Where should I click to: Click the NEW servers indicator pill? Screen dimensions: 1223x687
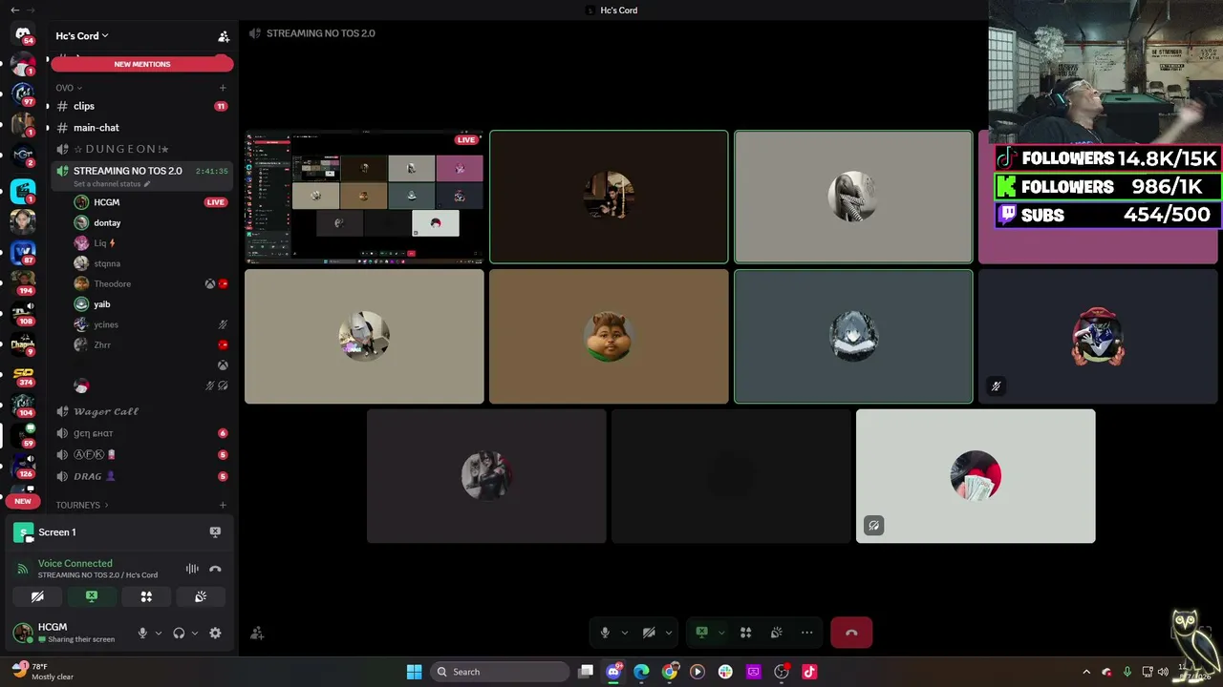(x=23, y=501)
